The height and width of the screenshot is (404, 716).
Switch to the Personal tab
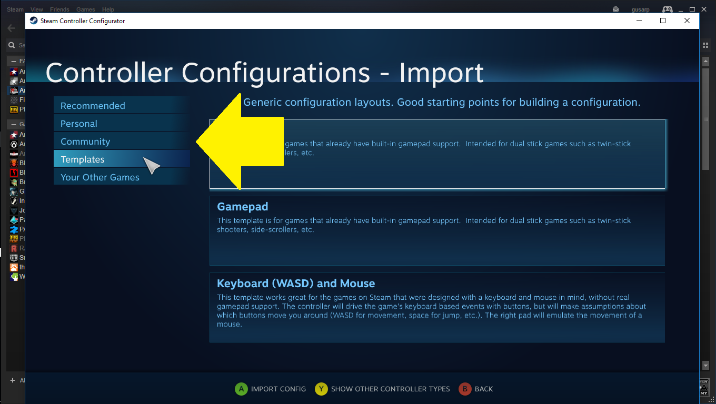122,124
